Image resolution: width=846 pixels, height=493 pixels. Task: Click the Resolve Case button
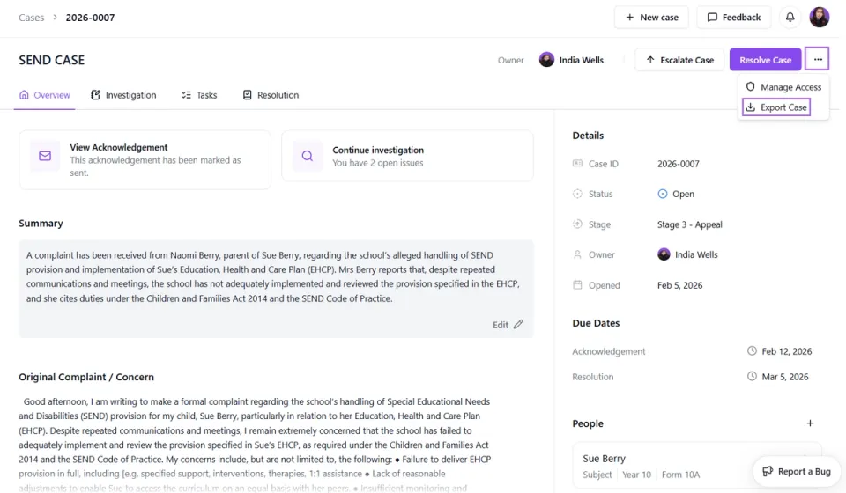[x=765, y=60]
